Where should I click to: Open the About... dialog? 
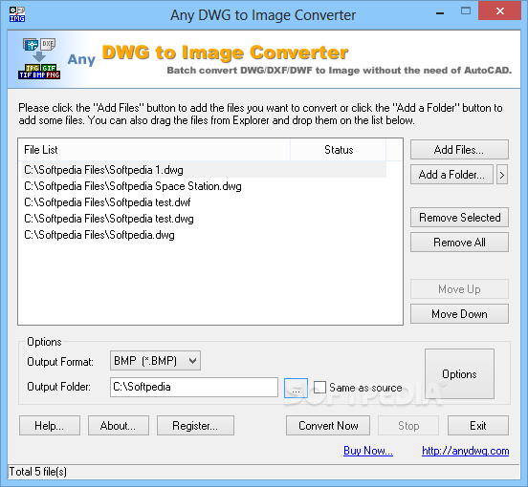[x=119, y=426]
